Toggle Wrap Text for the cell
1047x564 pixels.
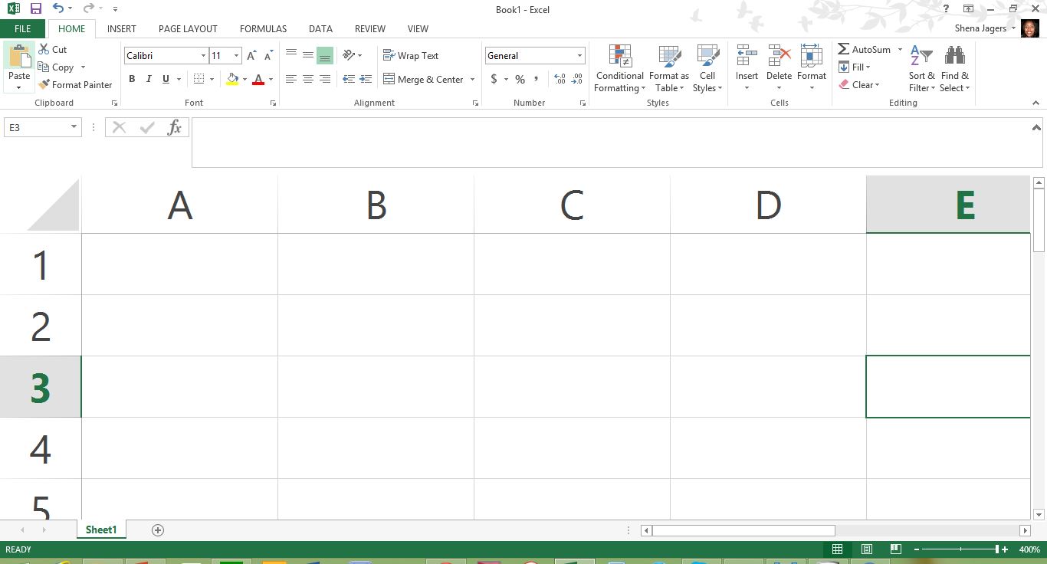coord(411,56)
